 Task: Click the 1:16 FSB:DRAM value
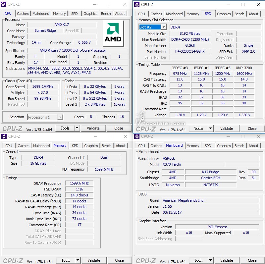click(79, 189)
